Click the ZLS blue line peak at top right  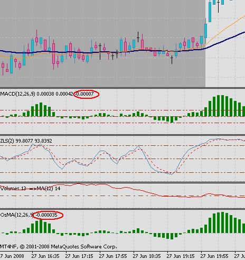218,139
